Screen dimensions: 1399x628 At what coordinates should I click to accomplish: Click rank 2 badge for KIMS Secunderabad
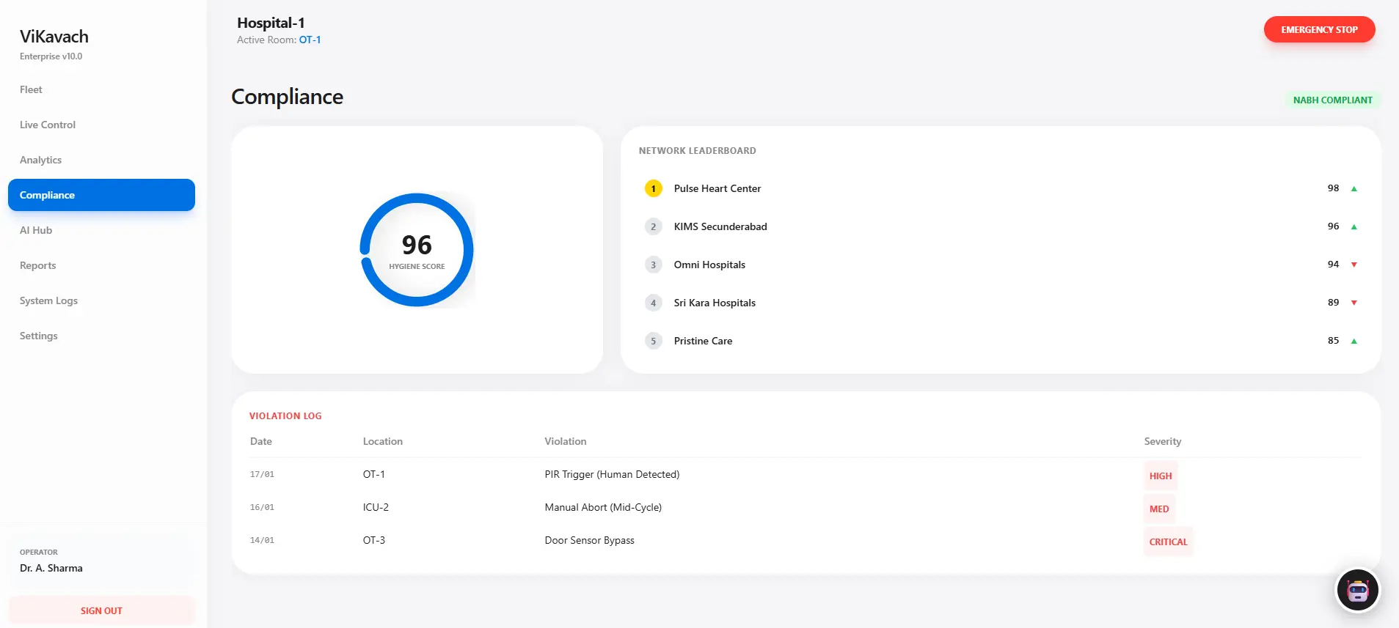click(x=653, y=226)
